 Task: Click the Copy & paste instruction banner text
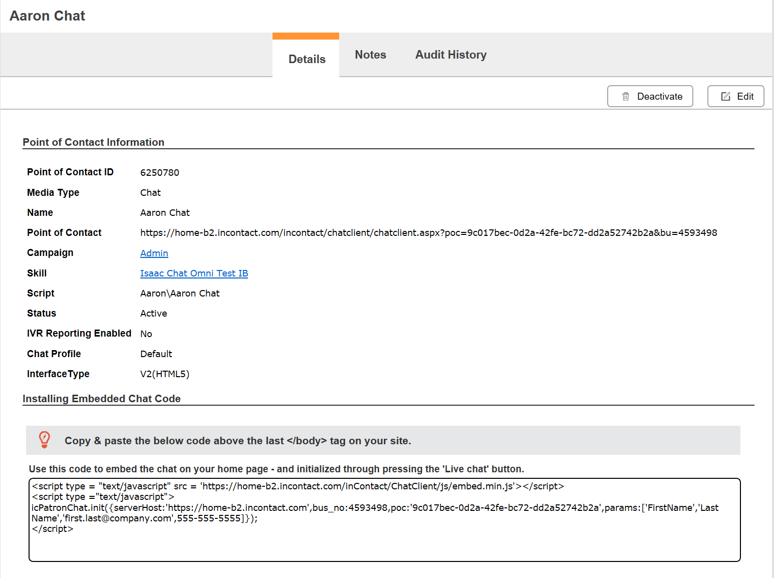[x=237, y=441]
